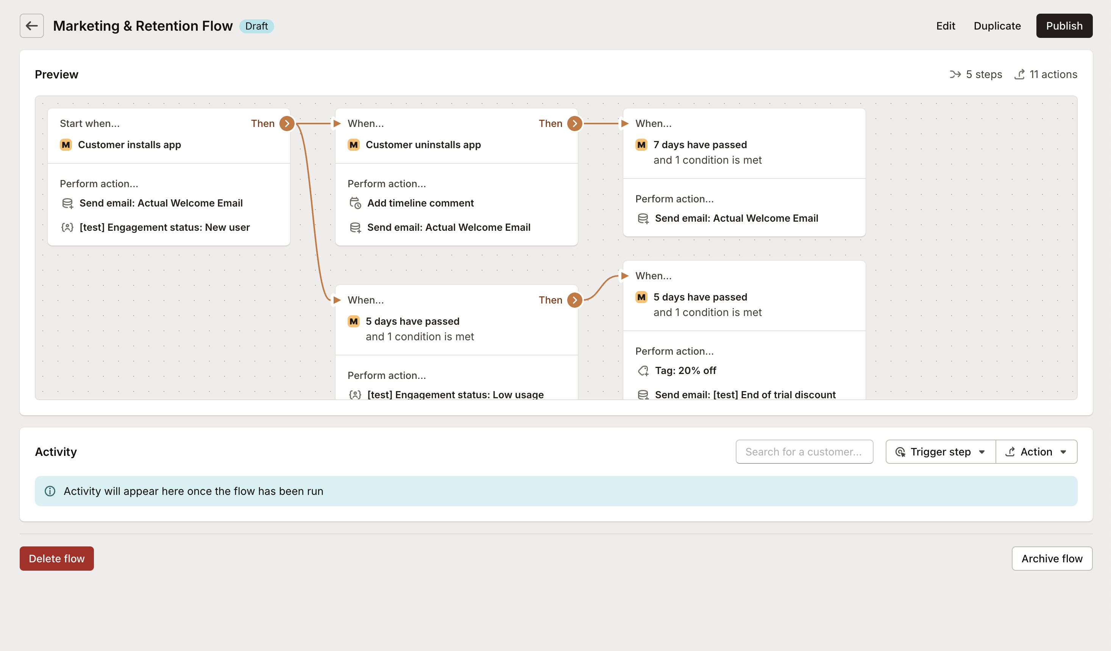This screenshot has height=651, width=1111.
Task: Click the back arrow navigation icon
Action: (x=31, y=25)
